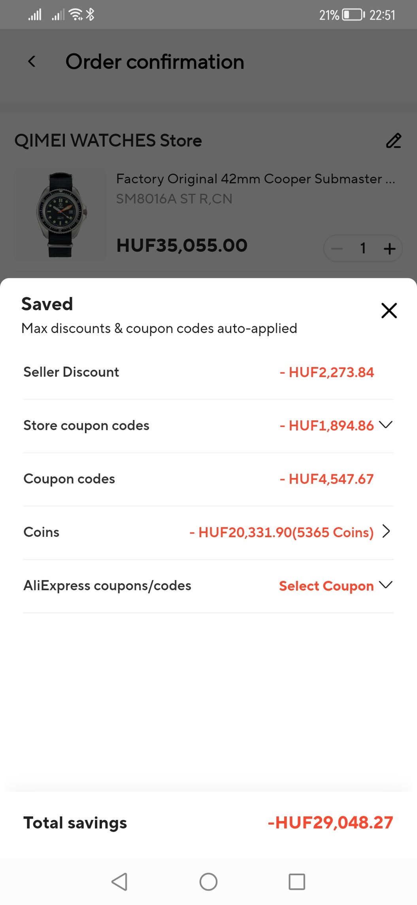Tap the edit pencil icon beside store name
The image size is (417, 905).
393,141
